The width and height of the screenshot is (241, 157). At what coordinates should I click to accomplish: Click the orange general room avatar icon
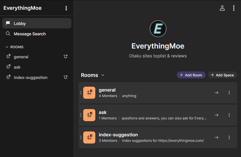pyautogui.click(x=89, y=92)
